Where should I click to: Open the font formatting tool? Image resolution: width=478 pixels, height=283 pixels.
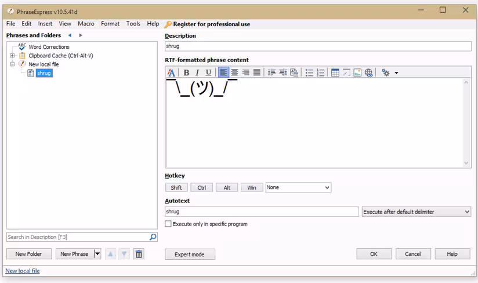tap(171, 72)
